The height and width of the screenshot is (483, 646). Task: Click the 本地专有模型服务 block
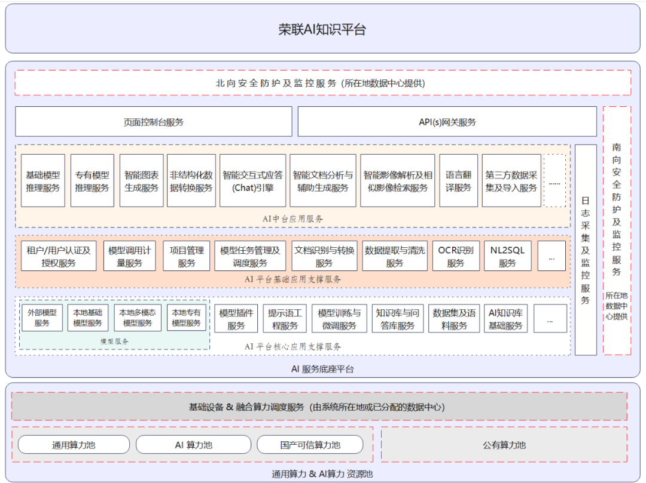[186, 318]
